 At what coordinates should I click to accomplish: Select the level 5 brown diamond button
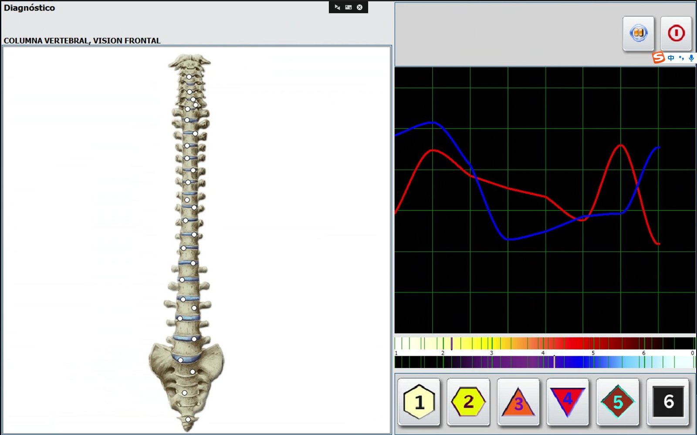pyautogui.click(x=617, y=401)
